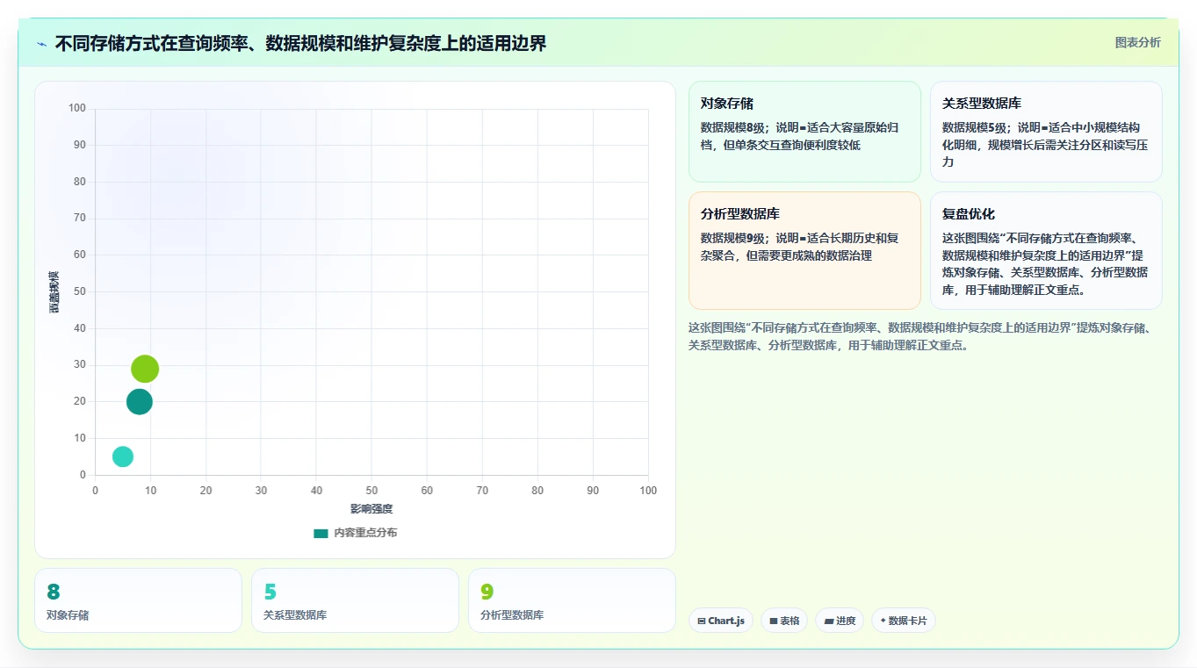The width and height of the screenshot is (1197, 668).
Task: Select the lime green bubble on chart
Action: pos(145,369)
